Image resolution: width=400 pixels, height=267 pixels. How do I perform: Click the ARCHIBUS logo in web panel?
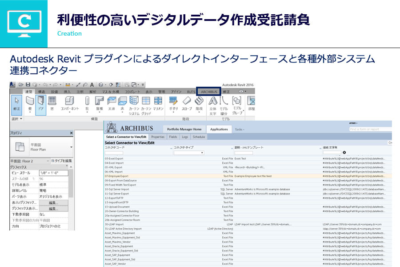click(x=130, y=128)
